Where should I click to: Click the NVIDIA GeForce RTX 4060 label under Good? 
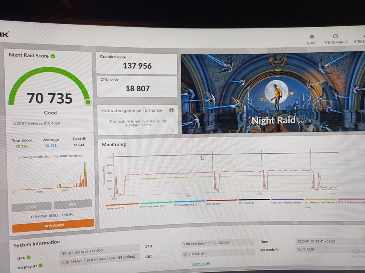coord(36,124)
